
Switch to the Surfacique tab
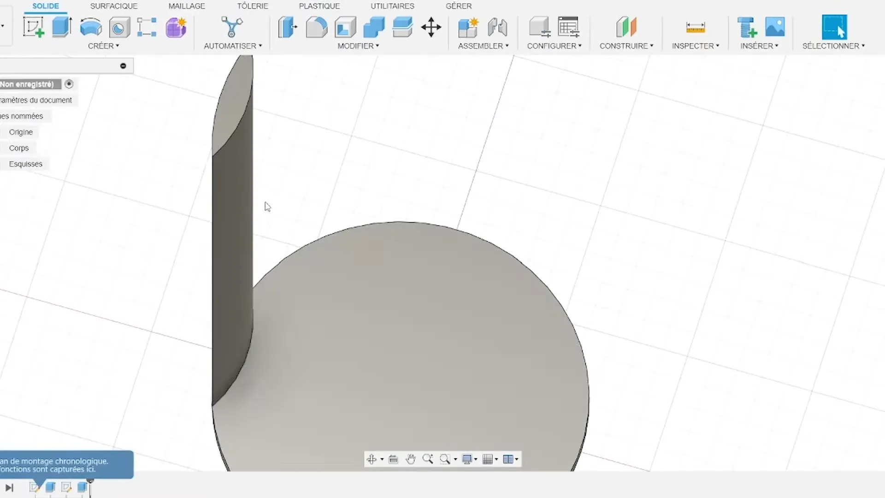tap(114, 6)
